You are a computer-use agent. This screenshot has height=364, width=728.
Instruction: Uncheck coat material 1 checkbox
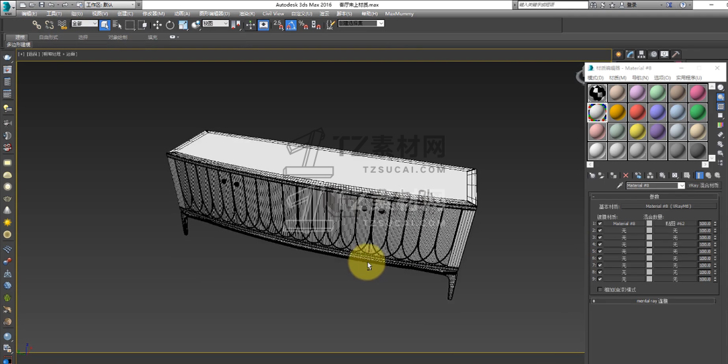[600, 224]
